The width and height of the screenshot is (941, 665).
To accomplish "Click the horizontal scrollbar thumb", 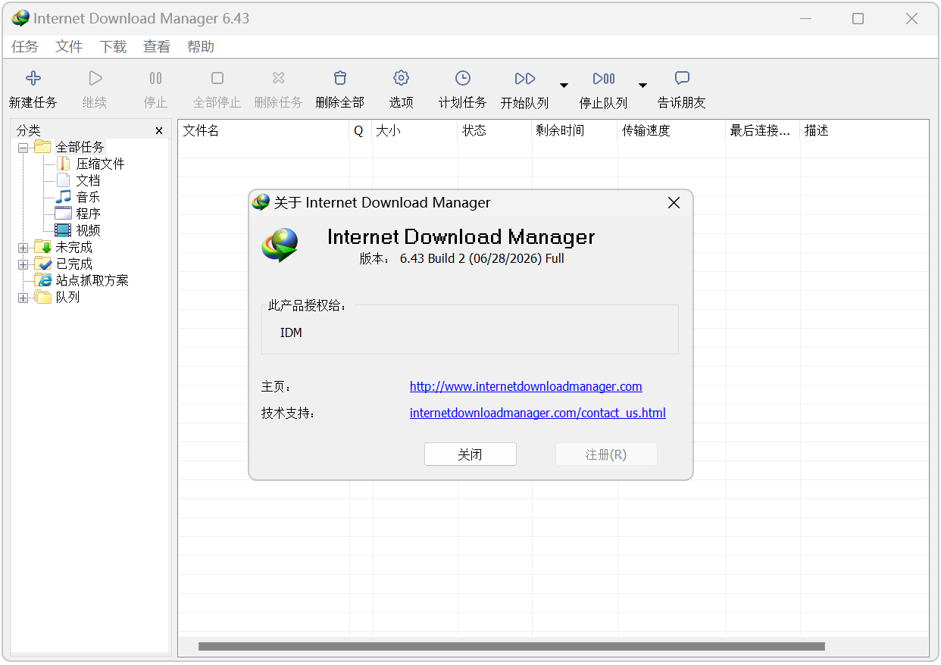I will pos(511,647).
